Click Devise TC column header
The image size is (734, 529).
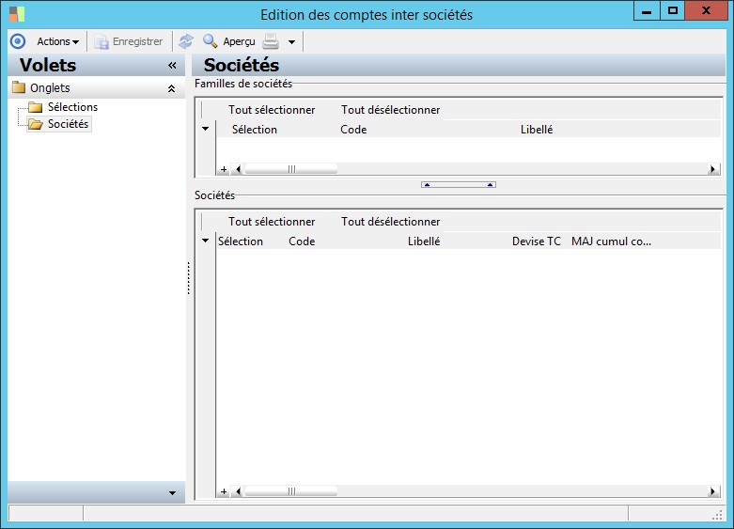tap(536, 241)
